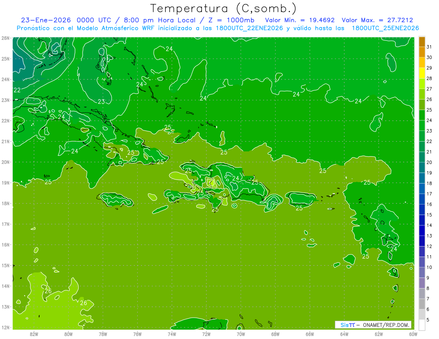Click legend value "29" on the color scale
439x339 pixels.
(x=429, y=68)
